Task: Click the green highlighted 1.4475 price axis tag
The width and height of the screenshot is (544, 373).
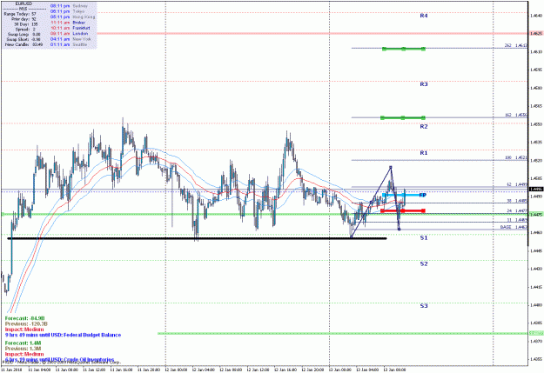Action: coord(536,215)
